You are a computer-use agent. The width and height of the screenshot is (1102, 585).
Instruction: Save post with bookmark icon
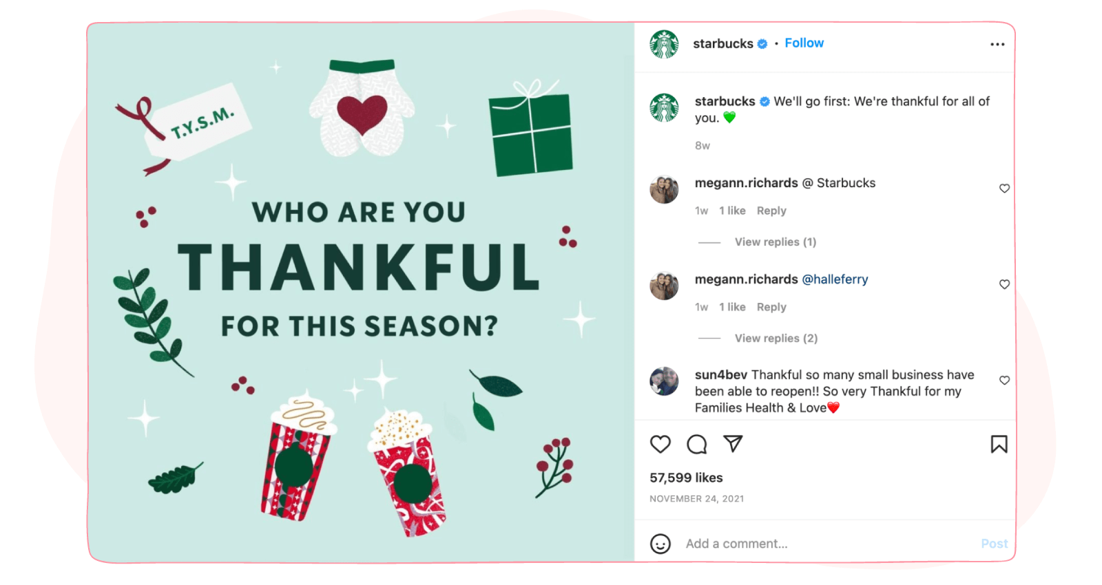pyautogui.click(x=999, y=445)
